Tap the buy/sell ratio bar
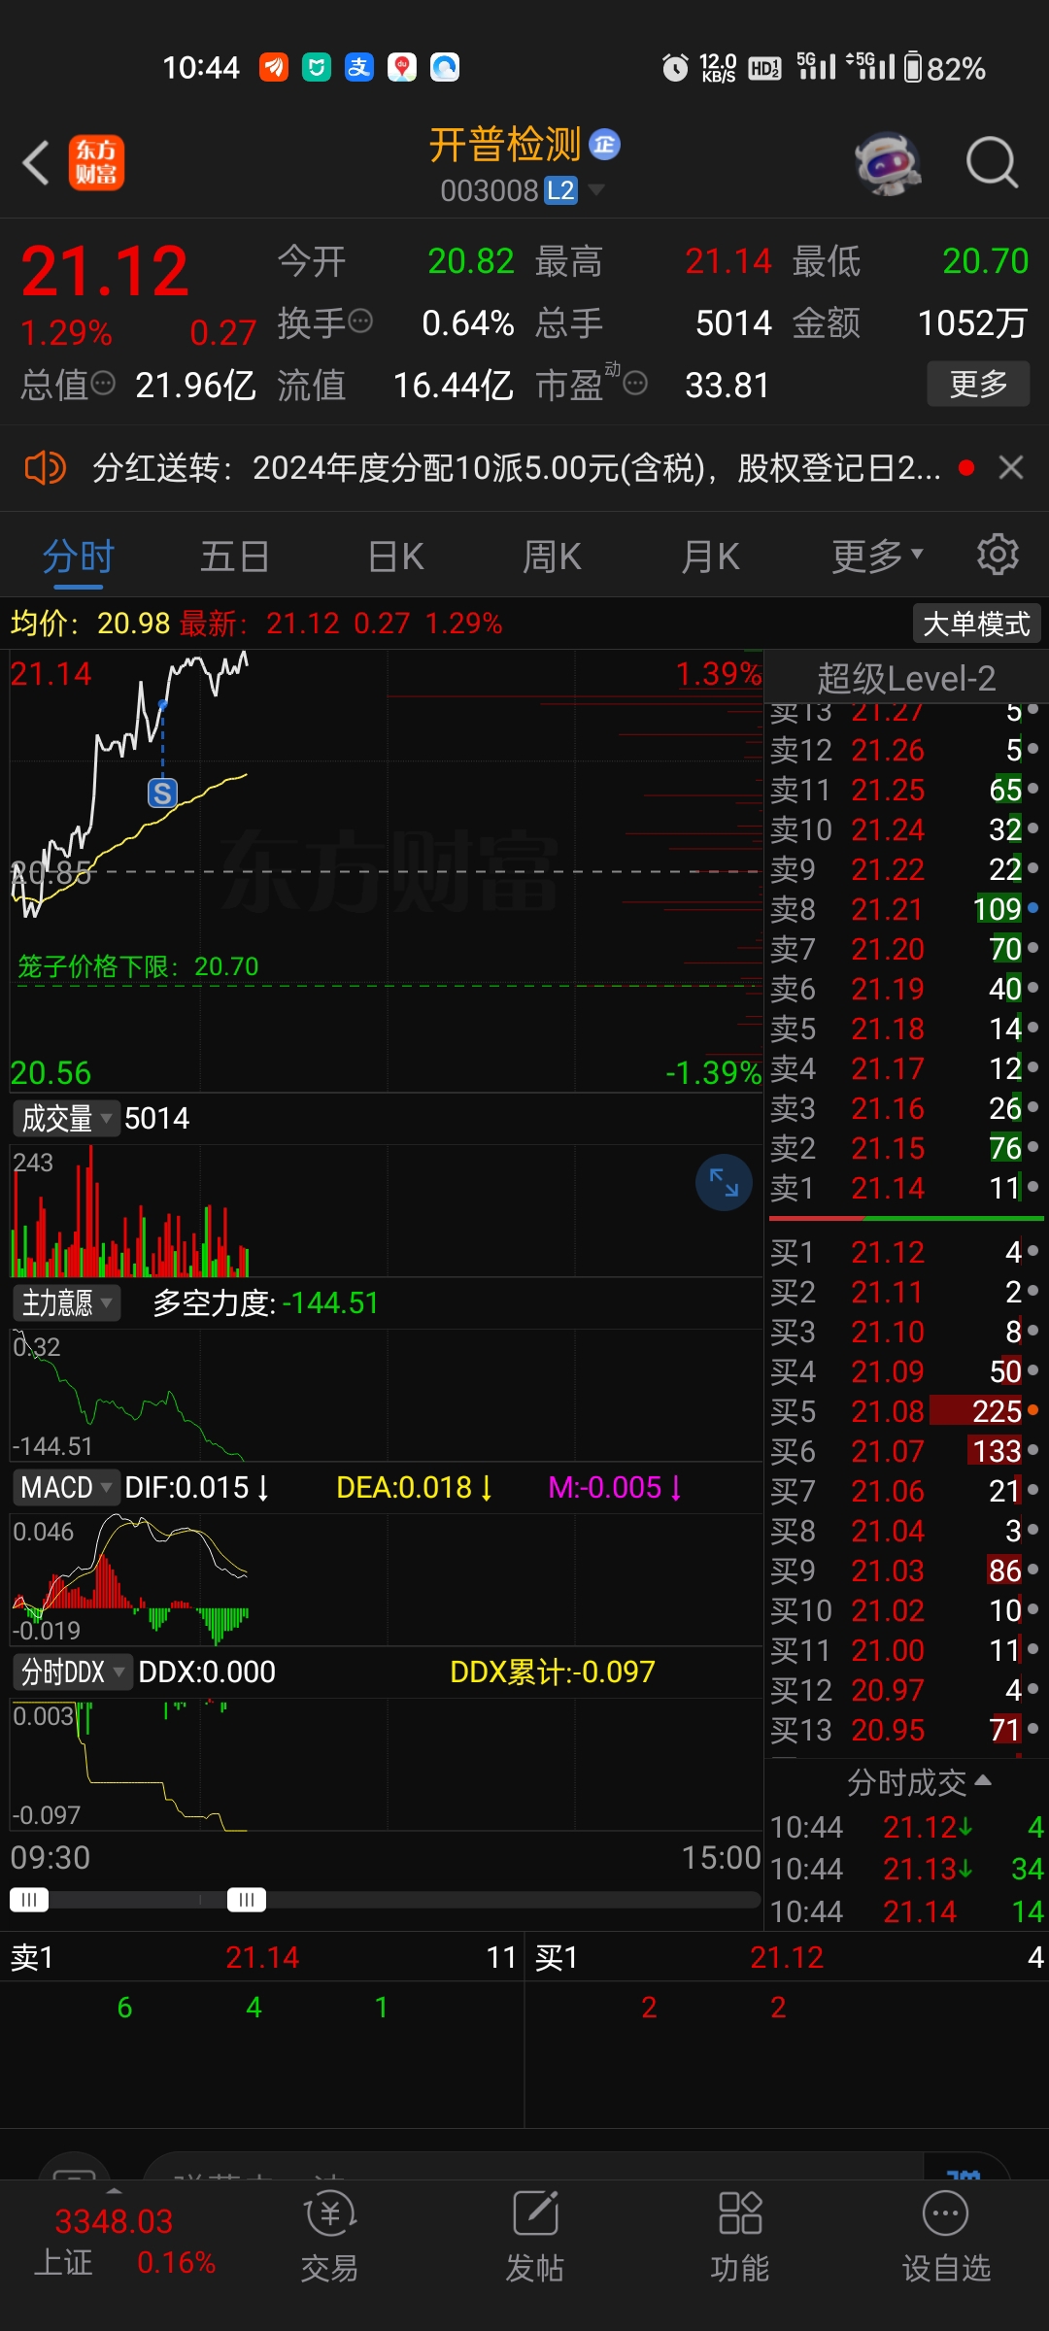The image size is (1049, 2331). (906, 1218)
